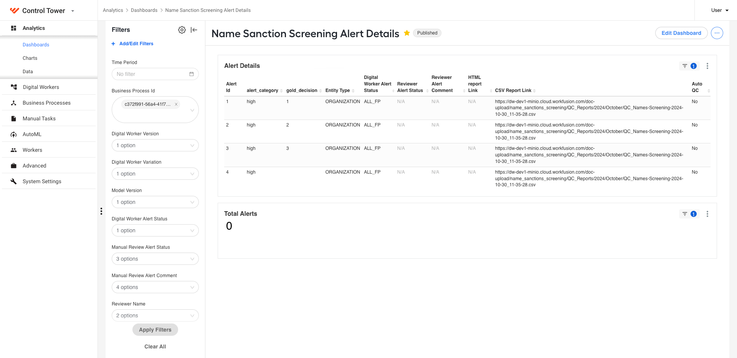Open the Workers people icon
Viewport: 737px width, 358px height.
coord(13,150)
